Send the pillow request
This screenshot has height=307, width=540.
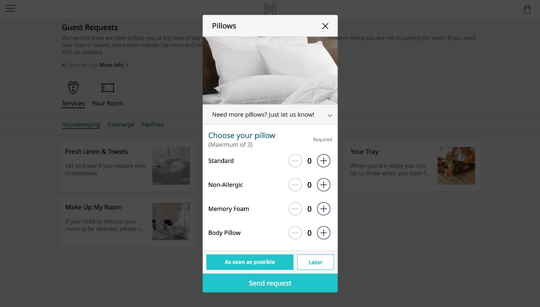[x=270, y=283]
